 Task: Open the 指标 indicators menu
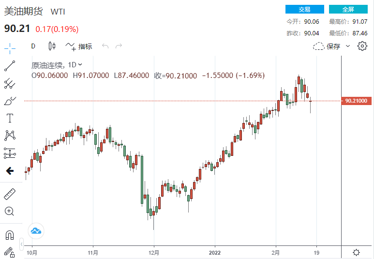click(79, 46)
